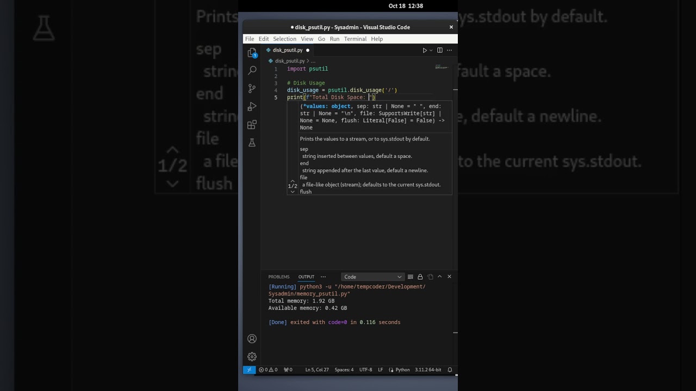Open more panel tabs ellipsis
The image size is (696, 391).
click(323, 277)
